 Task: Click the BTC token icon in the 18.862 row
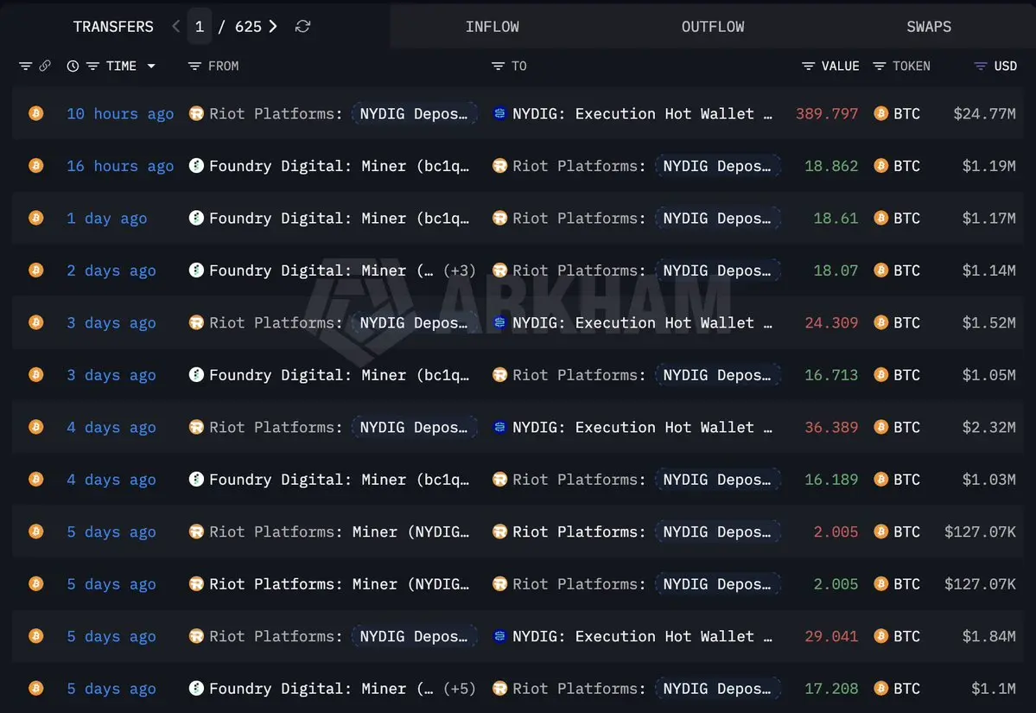point(880,165)
